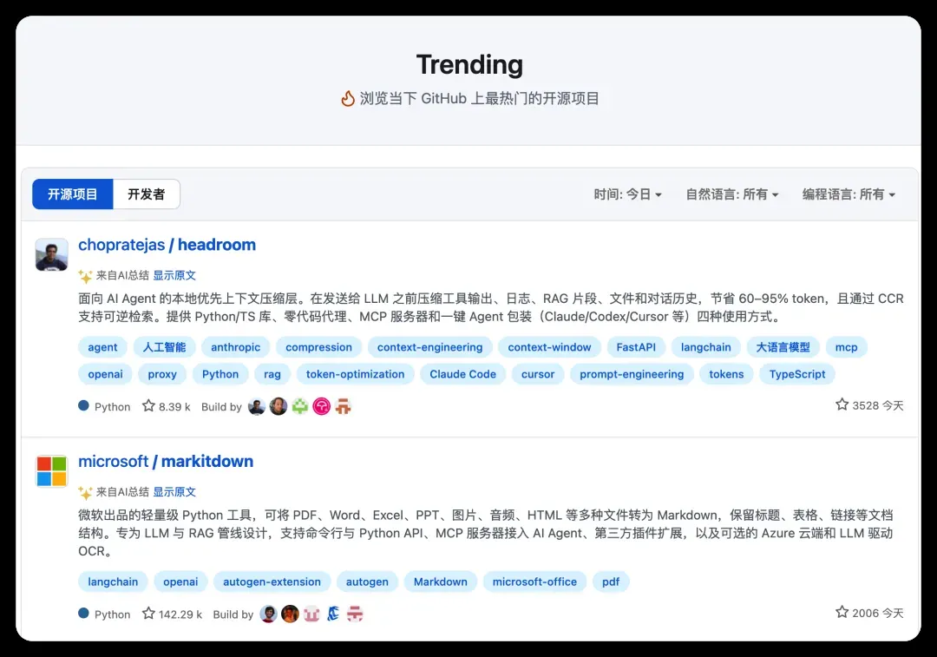This screenshot has width=937, height=657.
Task: Click star icon beside 142.29 k
Action: point(148,614)
